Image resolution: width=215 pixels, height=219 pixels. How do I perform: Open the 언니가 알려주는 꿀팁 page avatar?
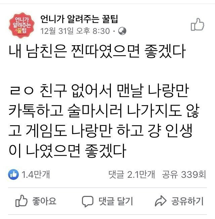pos(21,25)
